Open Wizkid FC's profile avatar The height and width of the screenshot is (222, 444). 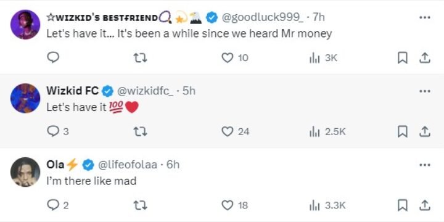point(25,98)
